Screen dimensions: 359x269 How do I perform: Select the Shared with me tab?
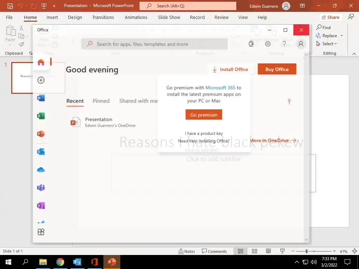pyautogui.click(x=138, y=101)
